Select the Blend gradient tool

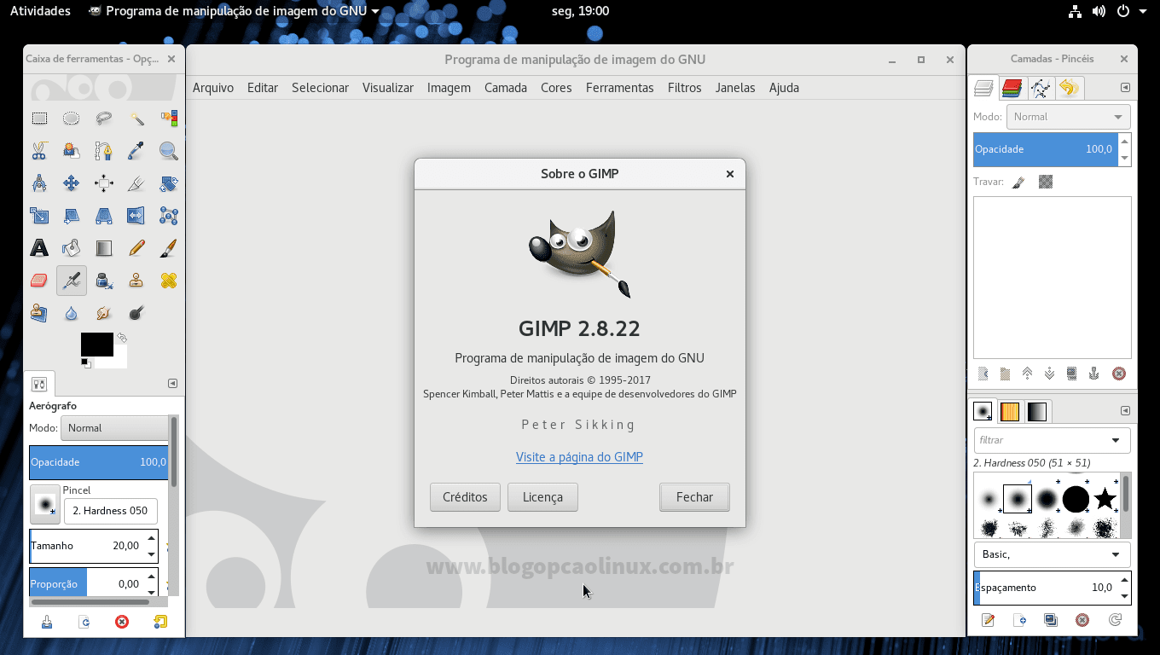pos(104,248)
